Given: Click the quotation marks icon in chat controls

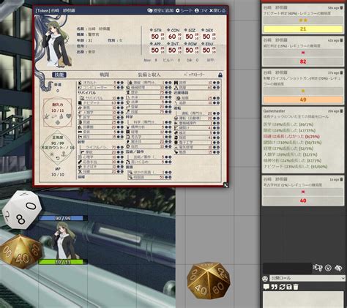Looking at the screenshot, I should click(x=275, y=287).
